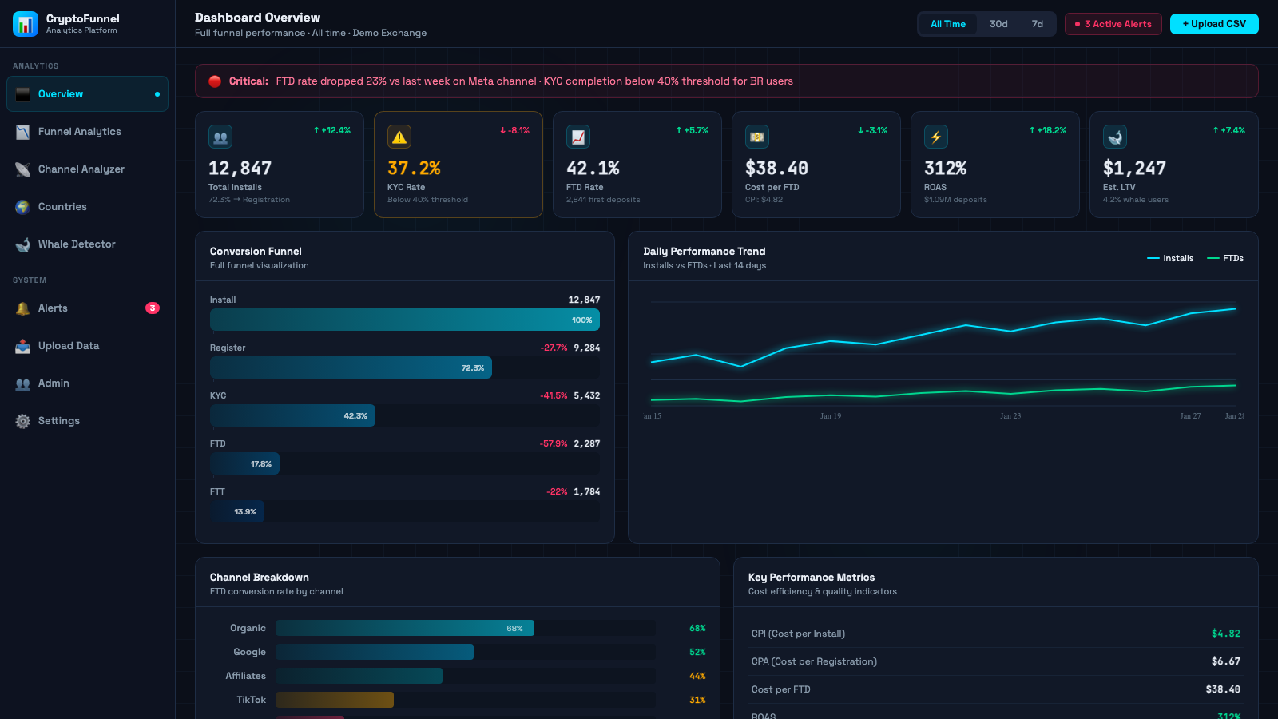Select the Overview icon in sidebar
Screen dimensions: 1278x719
(x=22, y=93)
